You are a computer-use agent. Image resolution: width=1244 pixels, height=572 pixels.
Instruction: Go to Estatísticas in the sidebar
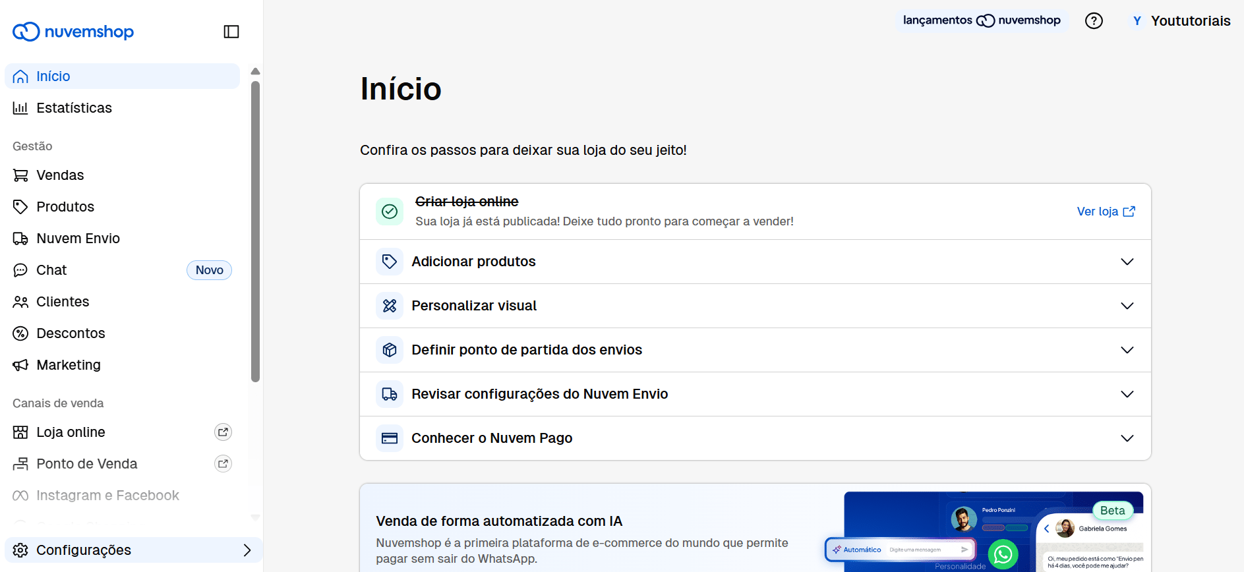123,108
